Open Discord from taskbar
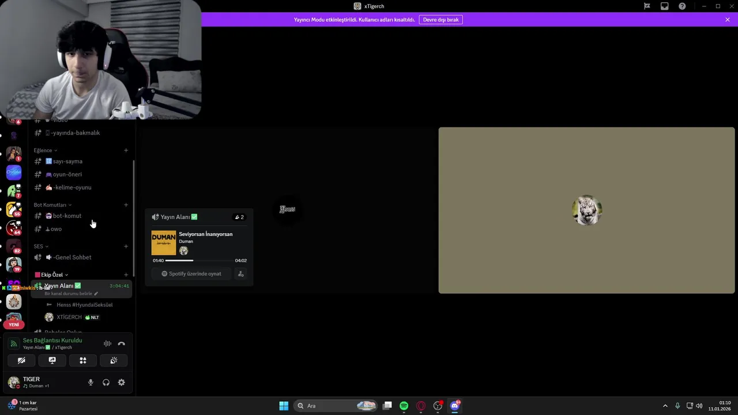Screen dimensions: 738x415 pyautogui.click(x=455, y=406)
